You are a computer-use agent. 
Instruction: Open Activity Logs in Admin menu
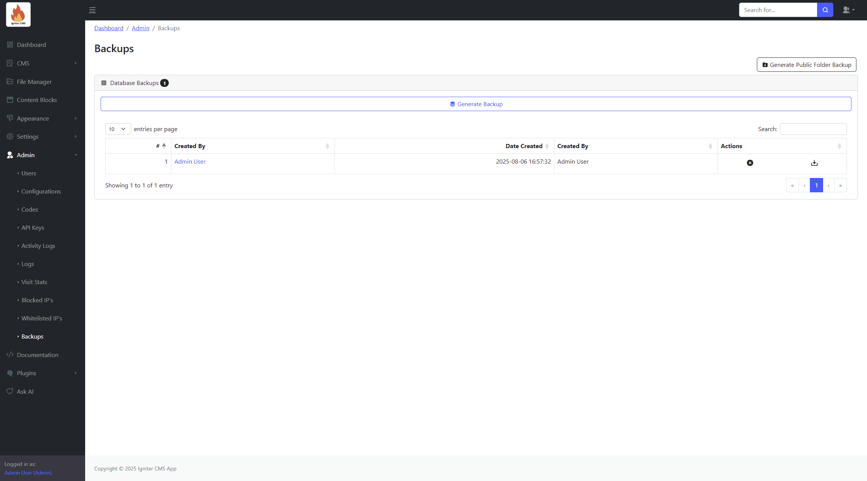point(38,246)
